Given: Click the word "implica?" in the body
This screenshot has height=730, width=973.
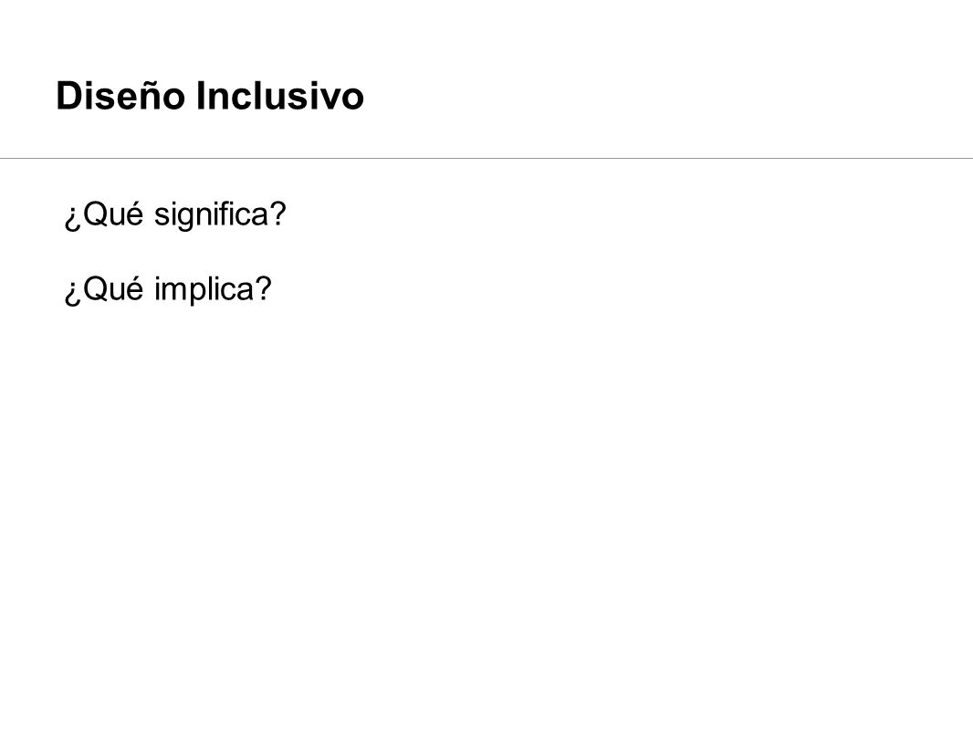Looking at the screenshot, I should click(213, 289).
